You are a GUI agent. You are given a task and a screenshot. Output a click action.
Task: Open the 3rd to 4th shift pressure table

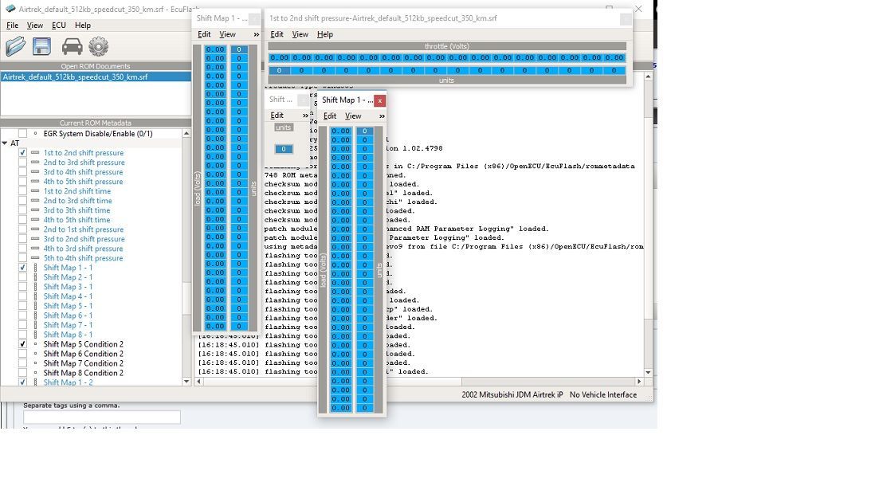pos(83,172)
